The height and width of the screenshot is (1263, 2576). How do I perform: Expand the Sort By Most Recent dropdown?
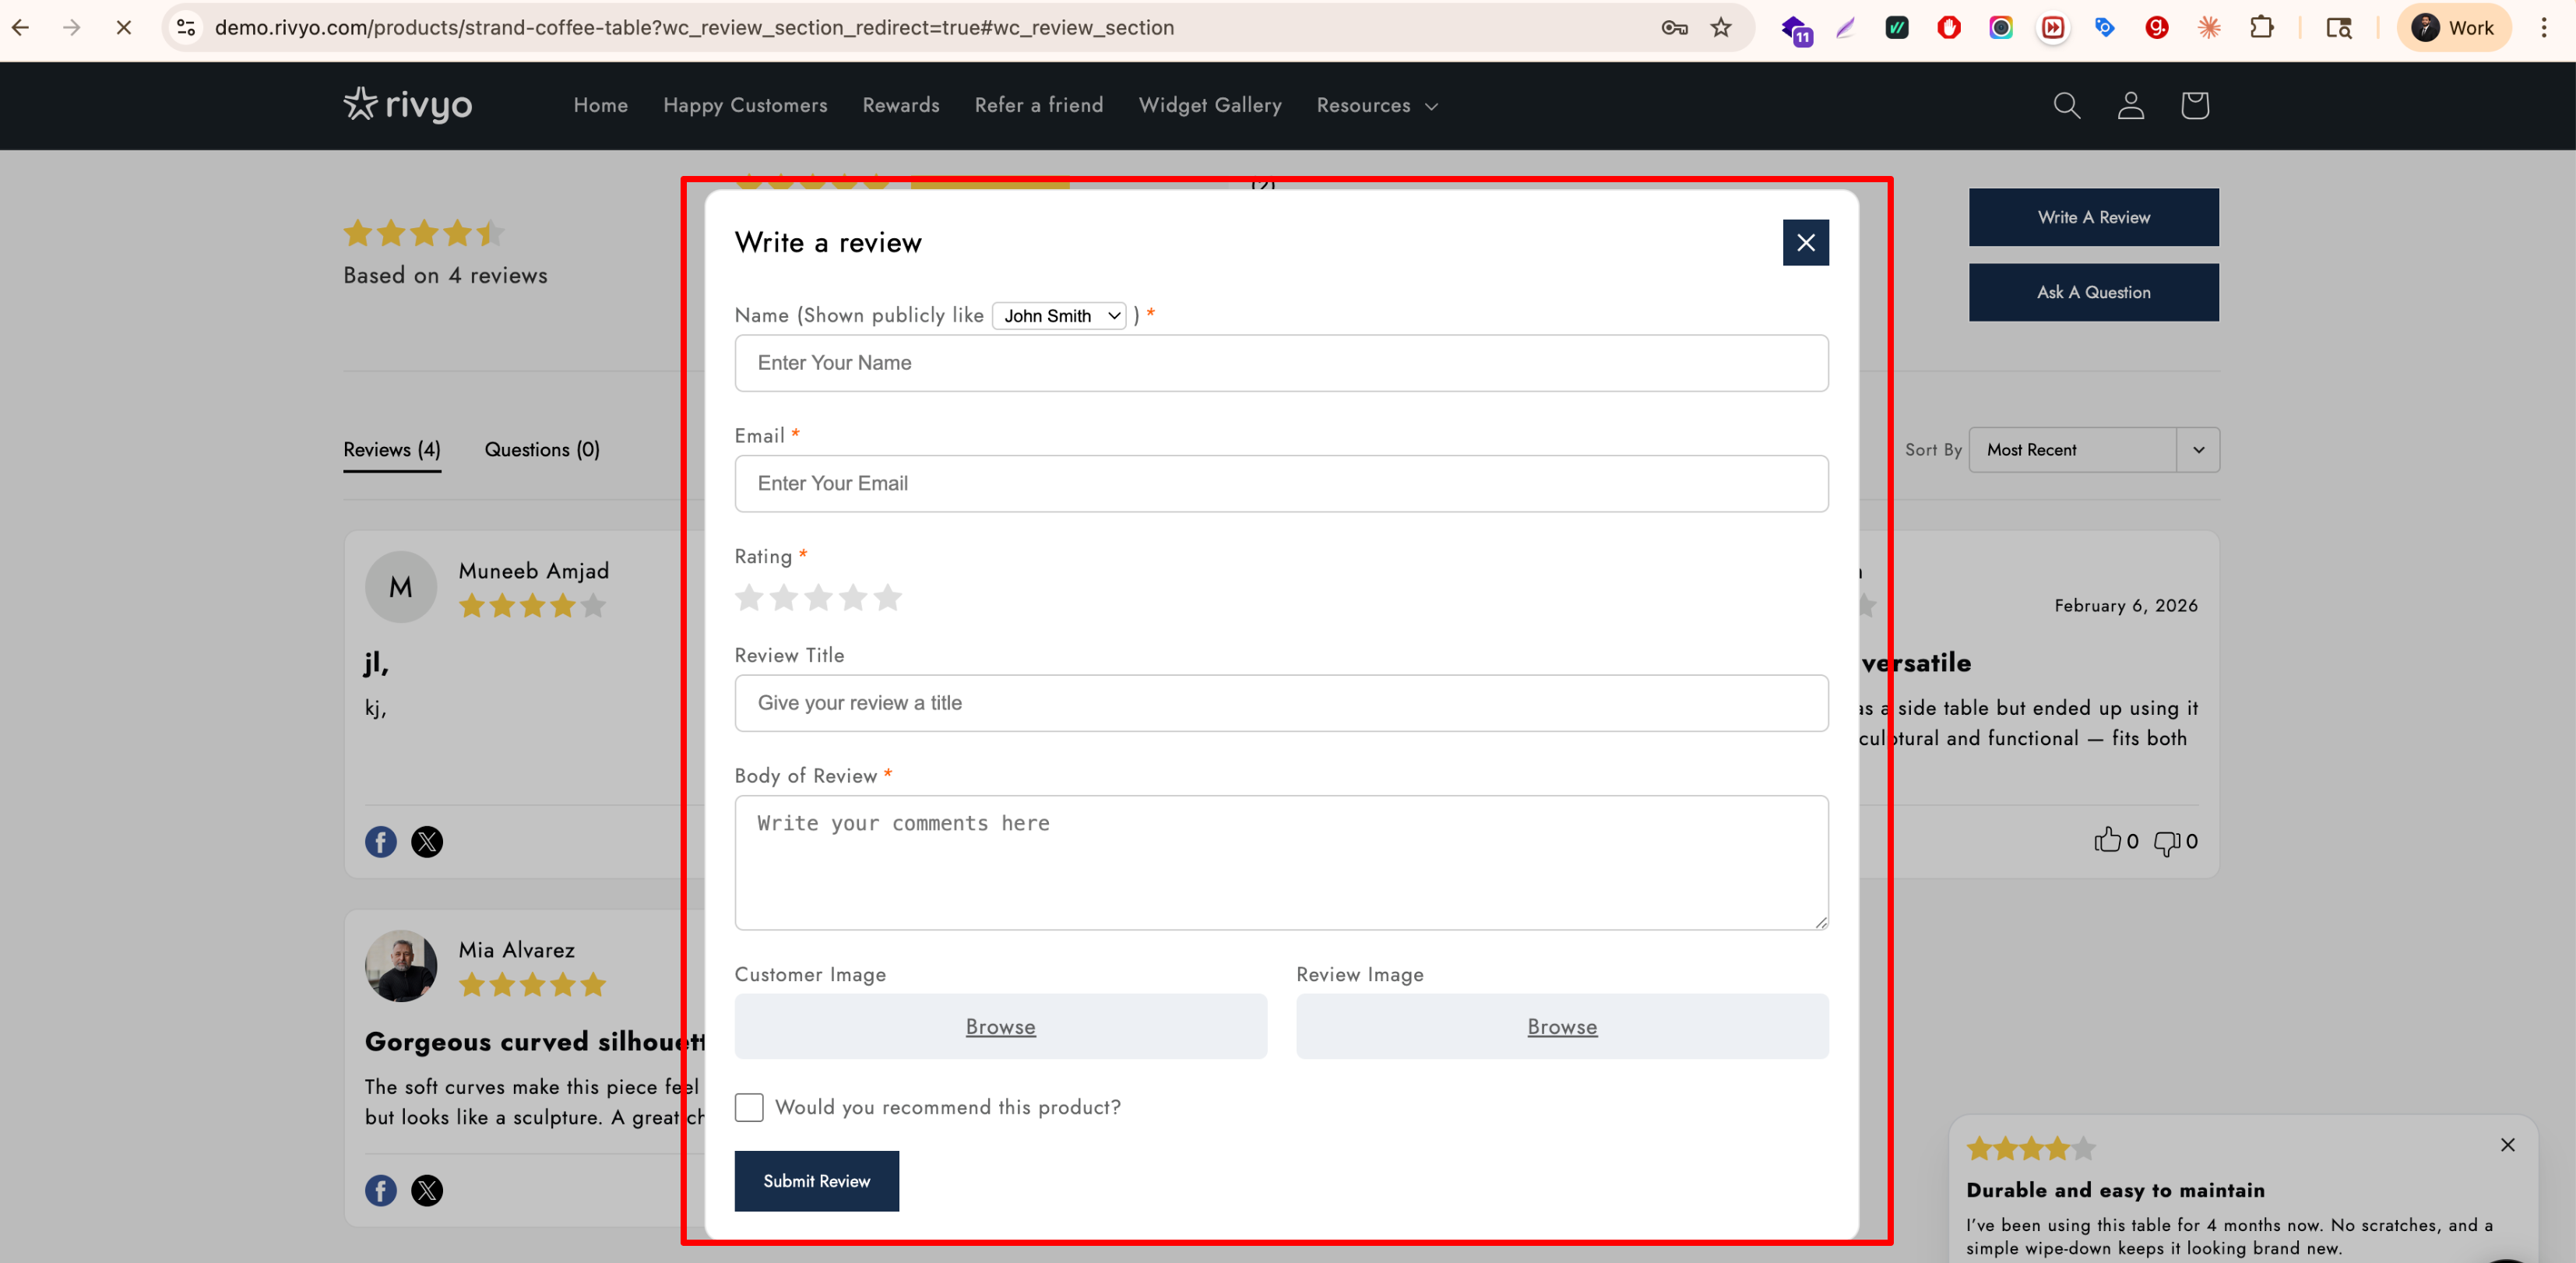coord(2093,450)
